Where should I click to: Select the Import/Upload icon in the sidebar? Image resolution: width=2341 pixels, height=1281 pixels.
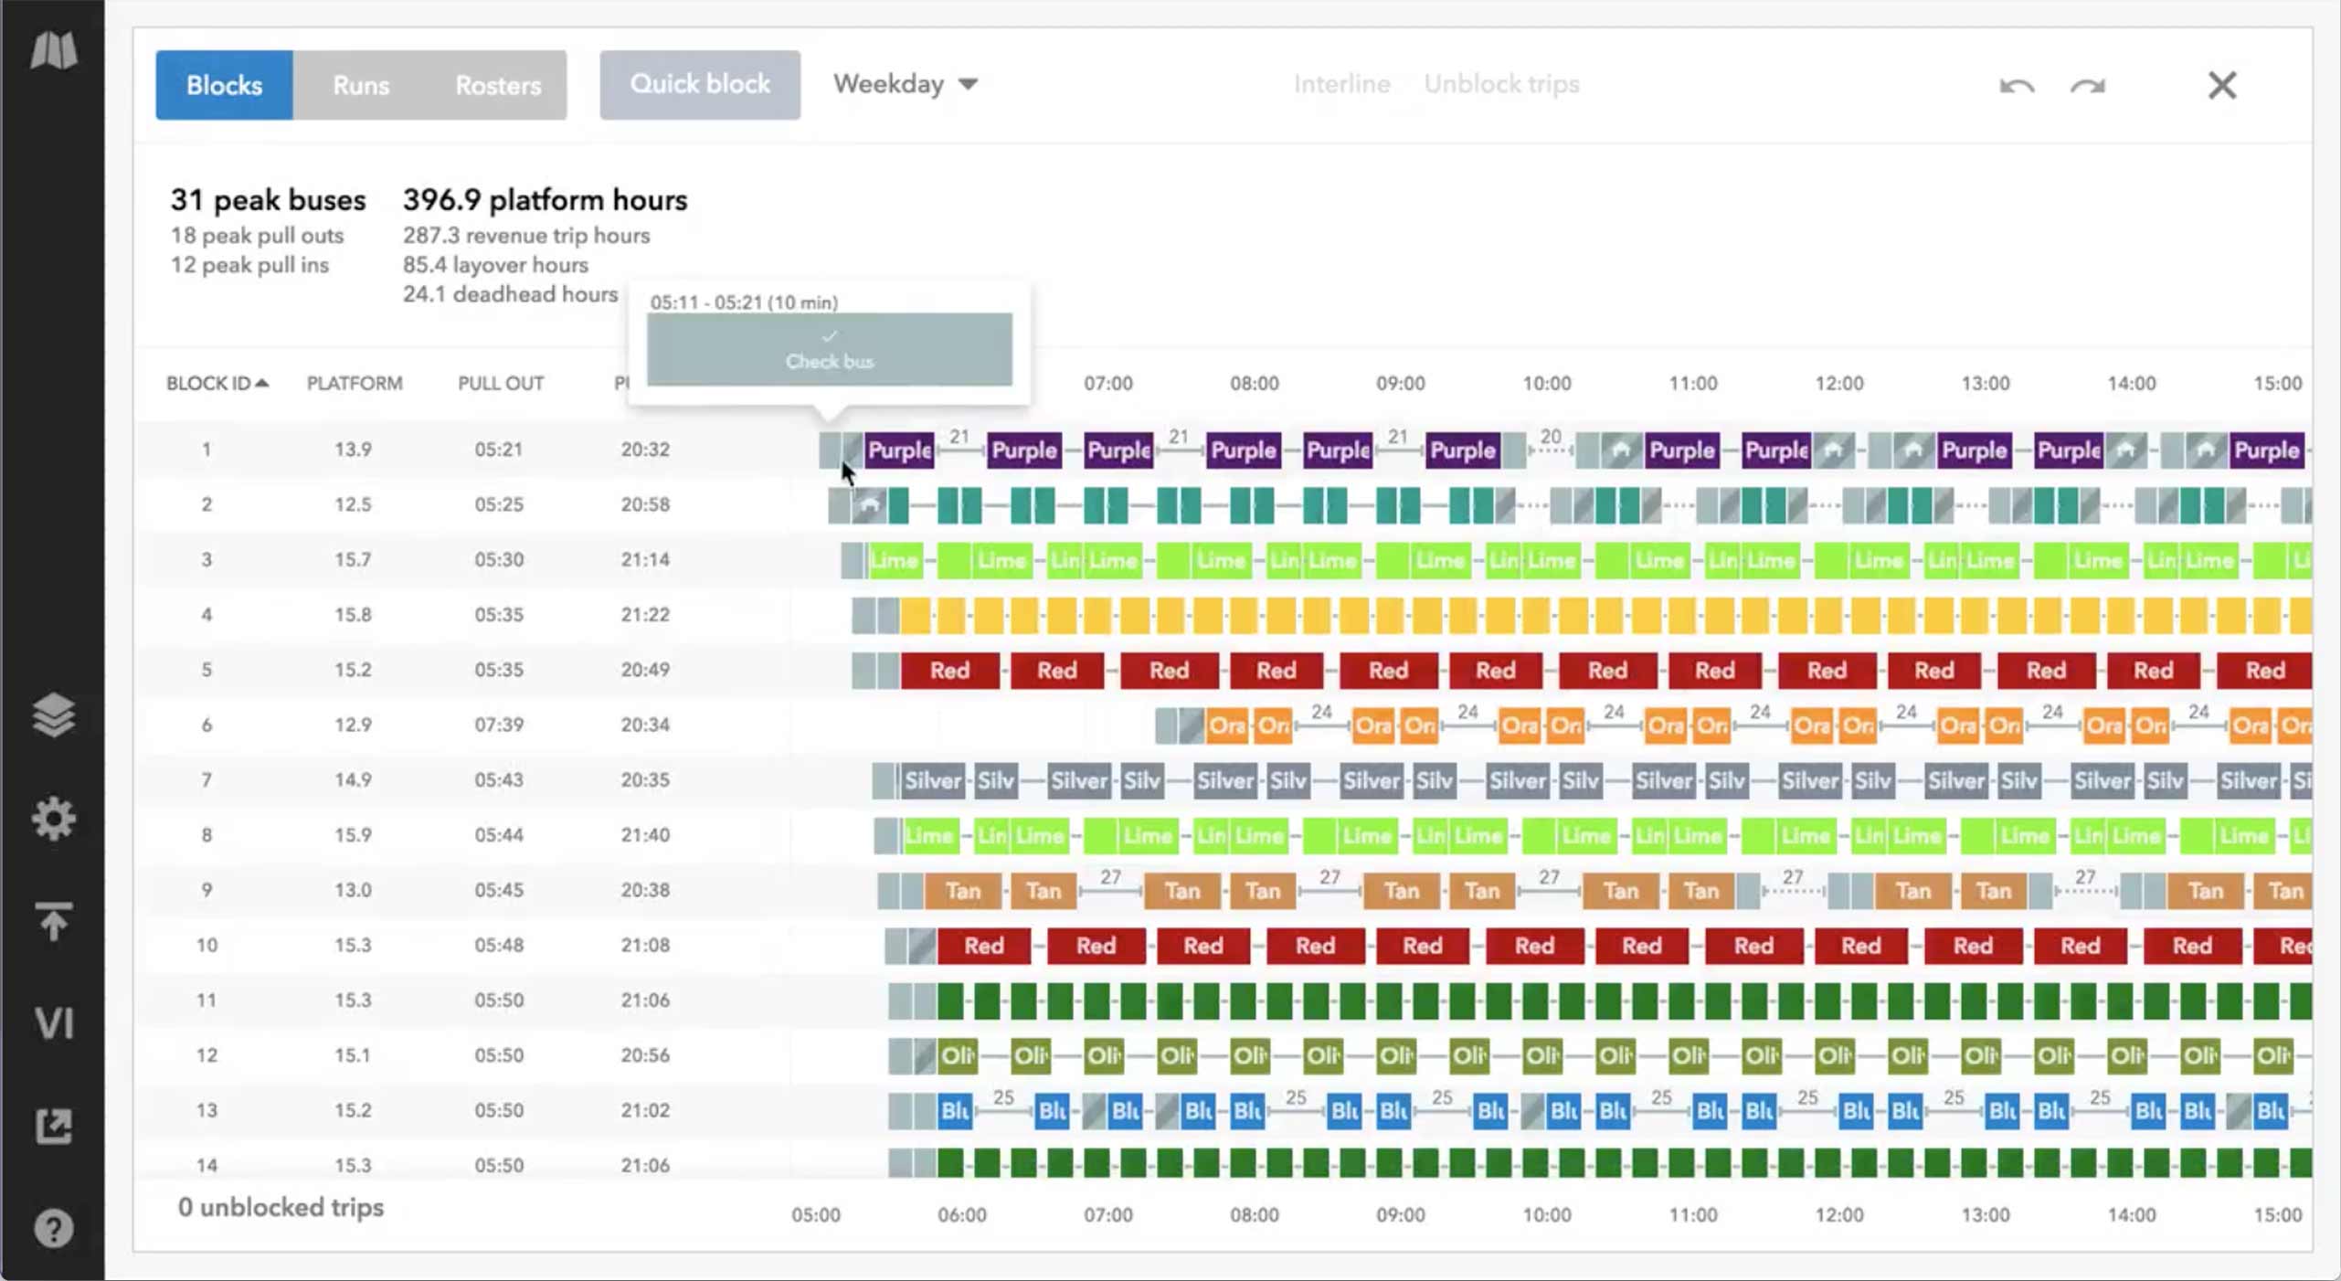tap(54, 921)
